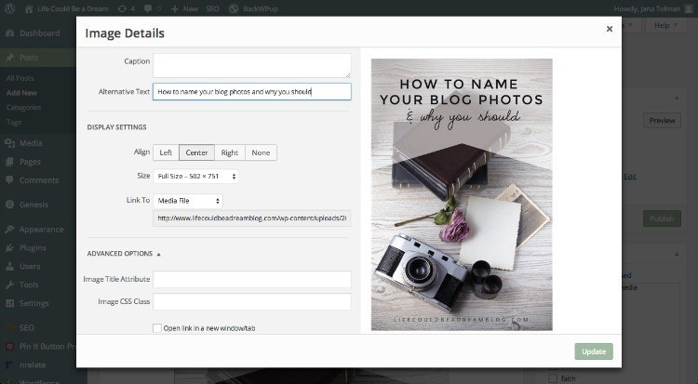Set image alignment to Left

click(166, 152)
